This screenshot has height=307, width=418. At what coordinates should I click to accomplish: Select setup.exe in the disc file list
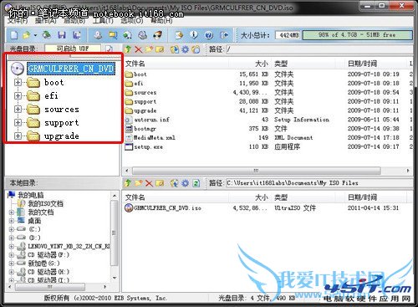click(x=144, y=146)
